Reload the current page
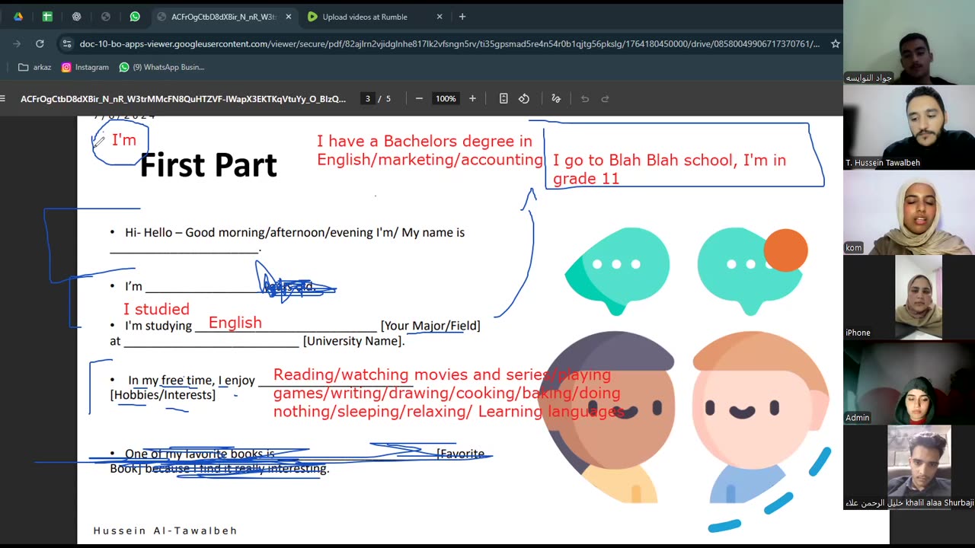975x548 pixels. click(40, 44)
